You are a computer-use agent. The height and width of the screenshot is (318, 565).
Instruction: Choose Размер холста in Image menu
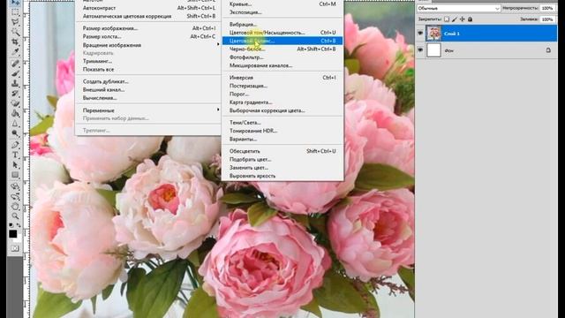click(147, 36)
